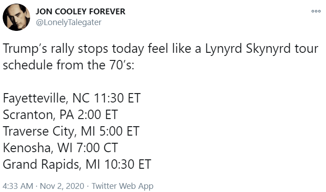Click the 4:33 AM timestamp

tap(18, 186)
